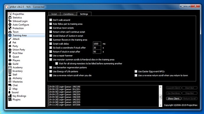Open the Town building icon
The image size is (204, 114).
click(x=10, y=32)
